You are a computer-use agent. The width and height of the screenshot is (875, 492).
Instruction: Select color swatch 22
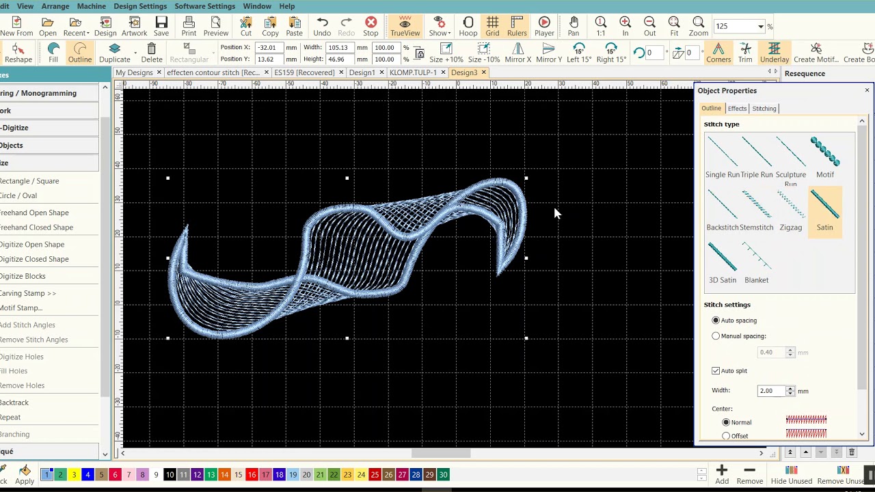click(x=334, y=474)
